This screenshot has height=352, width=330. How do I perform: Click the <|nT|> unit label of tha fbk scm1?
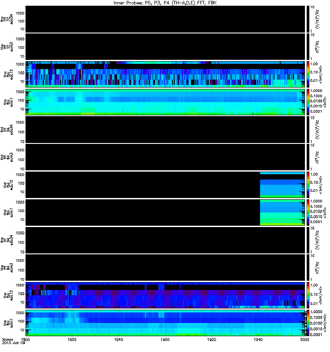coord(325,102)
